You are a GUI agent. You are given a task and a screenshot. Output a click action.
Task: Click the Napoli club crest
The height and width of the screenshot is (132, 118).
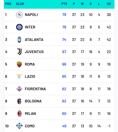19,15
